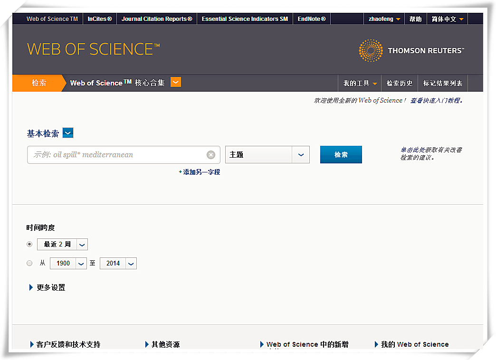Open InCites from the top bar
This screenshot has height=360, width=496.
click(100, 19)
